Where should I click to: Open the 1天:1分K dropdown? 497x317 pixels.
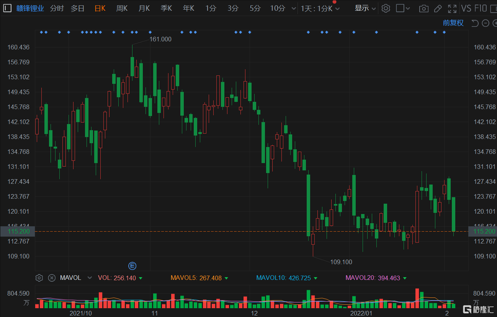tap(320, 8)
